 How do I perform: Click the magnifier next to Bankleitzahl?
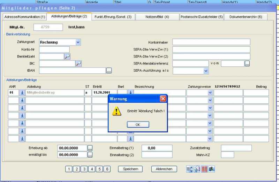67,56
